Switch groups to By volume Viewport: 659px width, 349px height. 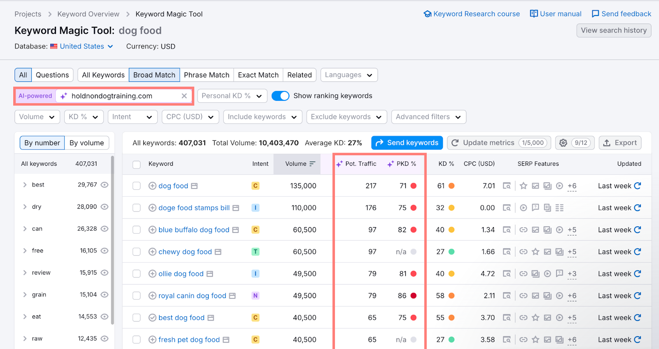(87, 143)
